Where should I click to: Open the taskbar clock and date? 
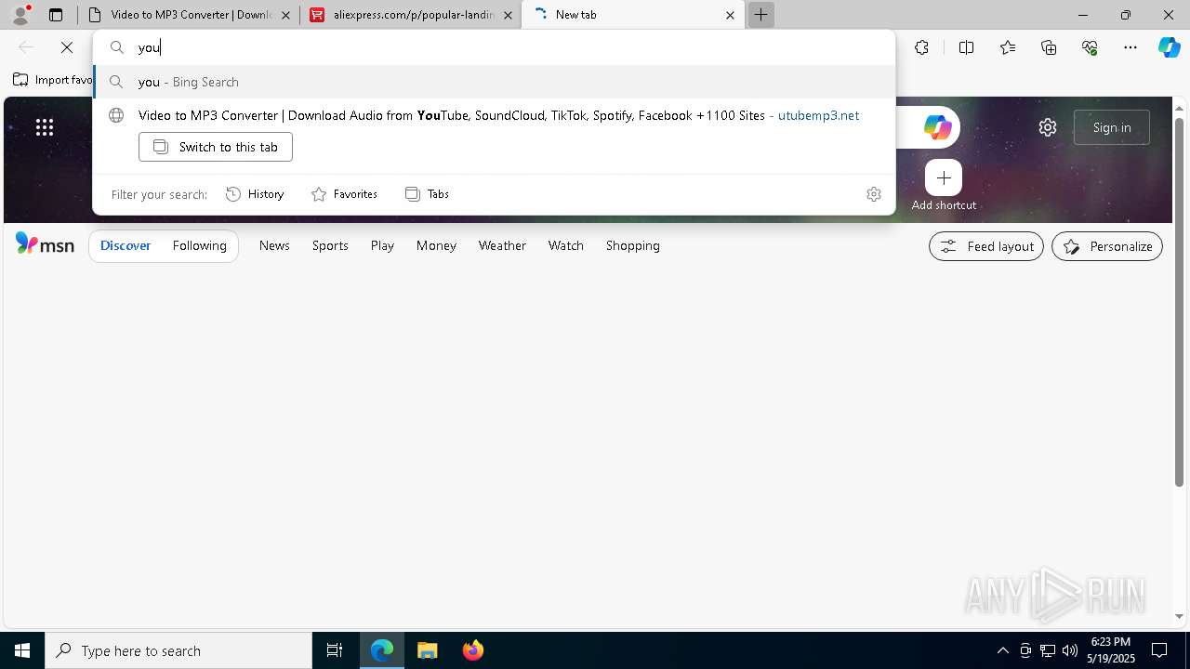coord(1111,650)
